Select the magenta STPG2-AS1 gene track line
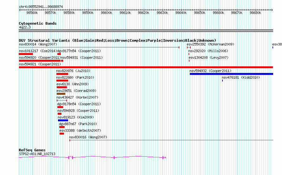Image resolution: width=282 pixels, height=175 pixels. pyautogui.click(x=93, y=157)
